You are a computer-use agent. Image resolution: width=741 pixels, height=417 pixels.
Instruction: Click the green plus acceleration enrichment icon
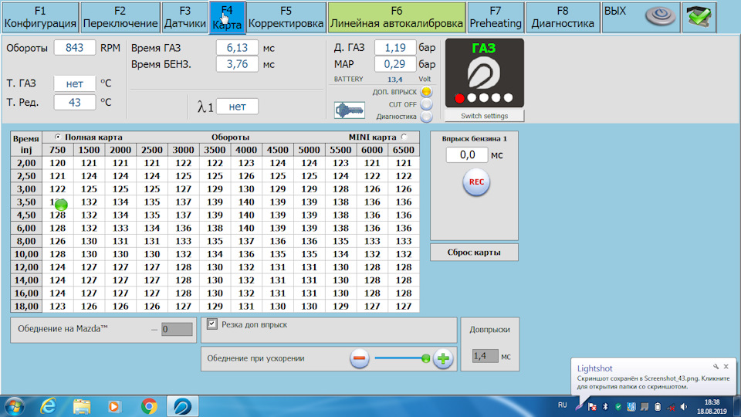pyautogui.click(x=442, y=358)
